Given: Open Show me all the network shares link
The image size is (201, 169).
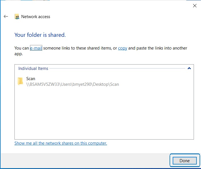Looking at the screenshot, I should pyautogui.click(x=61, y=143).
